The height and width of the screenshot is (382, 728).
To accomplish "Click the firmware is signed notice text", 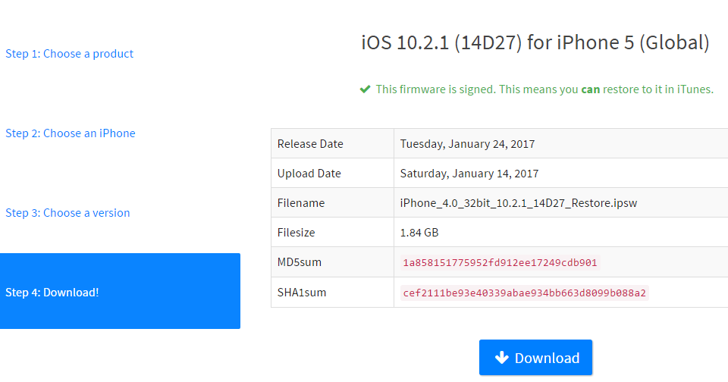I will point(544,89).
